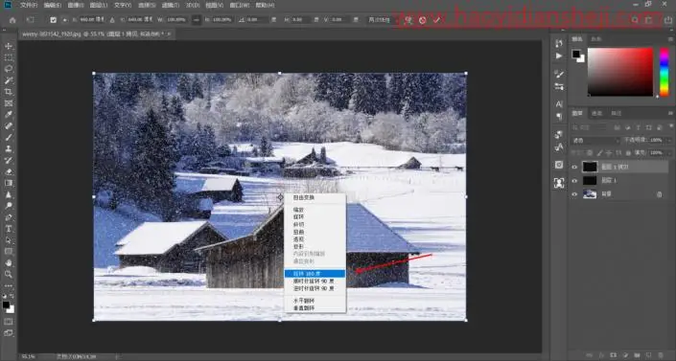The image size is (676, 361).
Task: Open the Brush Settings panel icon
Action: tap(559, 74)
